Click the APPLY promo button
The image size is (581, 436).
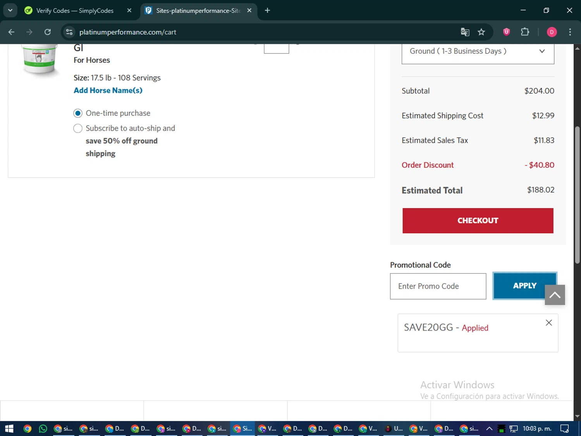pyautogui.click(x=525, y=286)
